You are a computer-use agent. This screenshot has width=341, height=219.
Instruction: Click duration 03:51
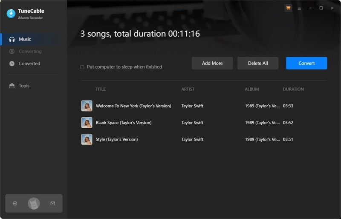point(288,139)
